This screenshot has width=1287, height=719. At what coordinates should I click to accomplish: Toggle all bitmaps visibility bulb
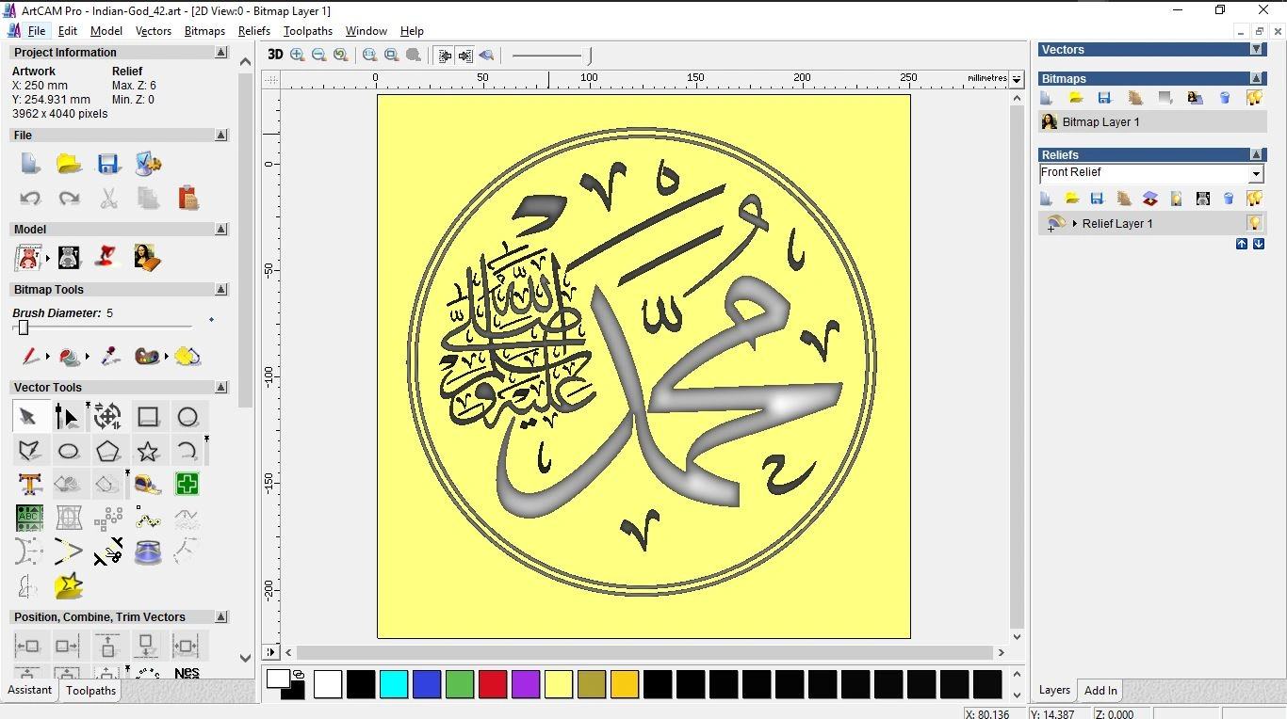[x=1254, y=98]
